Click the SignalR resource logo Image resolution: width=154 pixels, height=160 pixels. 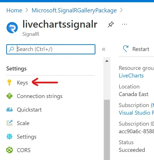point(12,28)
